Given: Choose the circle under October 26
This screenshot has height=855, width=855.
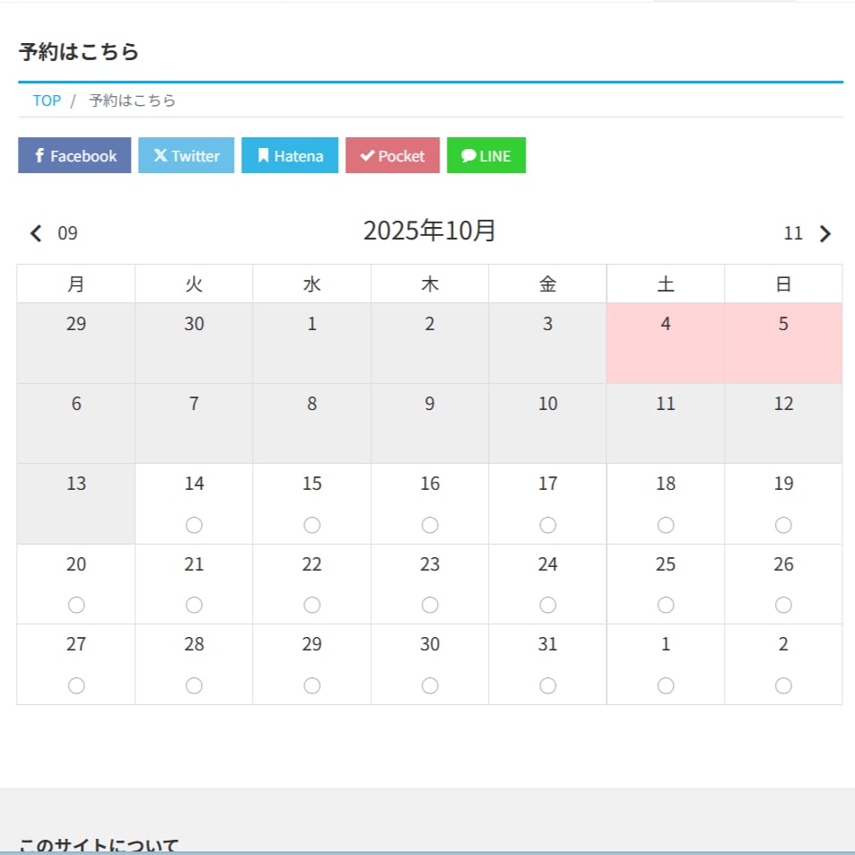Looking at the screenshot, I should tap(783, 606).
